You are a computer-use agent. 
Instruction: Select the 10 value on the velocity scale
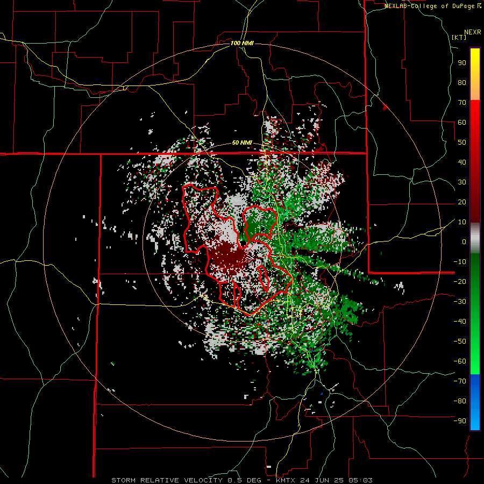pyautogui.click(x=462, y=222)
